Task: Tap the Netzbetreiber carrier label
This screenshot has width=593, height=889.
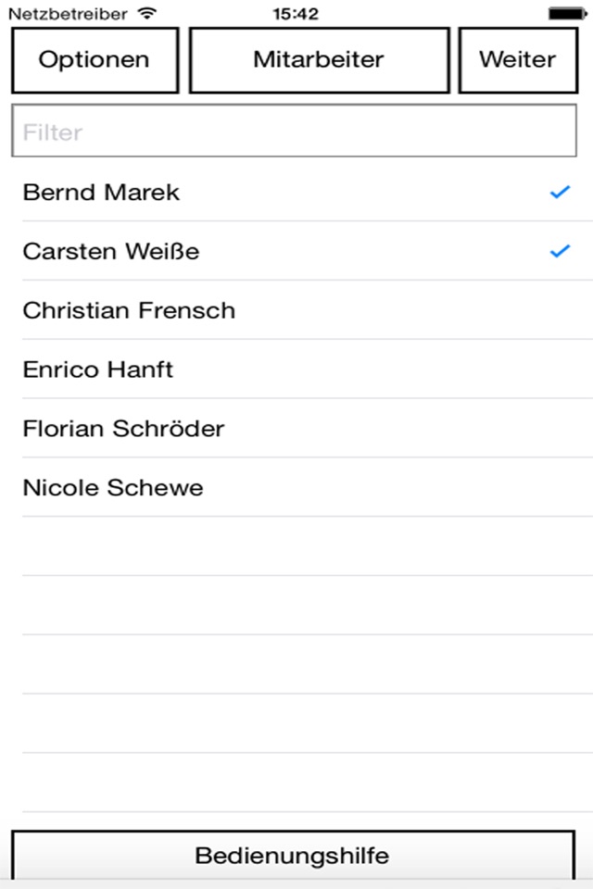Action: coord(68,14)
